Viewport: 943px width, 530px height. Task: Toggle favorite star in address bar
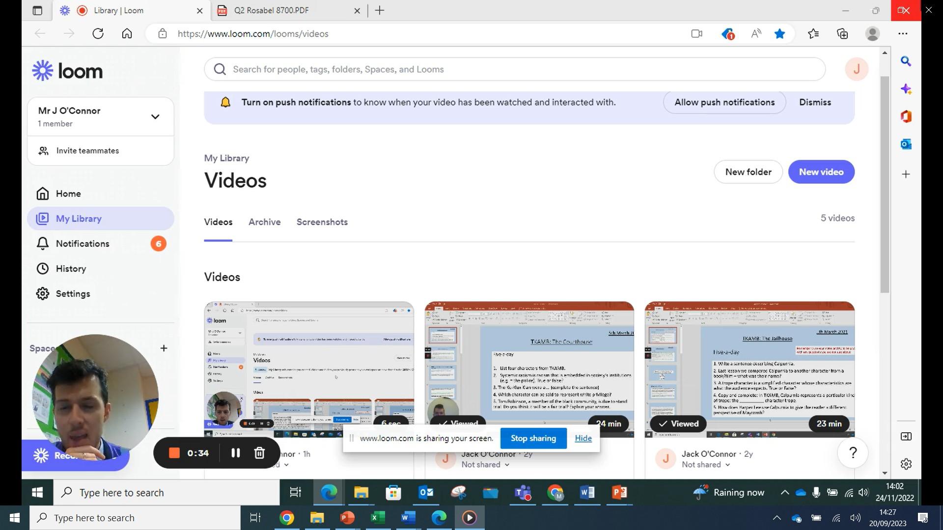click(x=779, y=34)
